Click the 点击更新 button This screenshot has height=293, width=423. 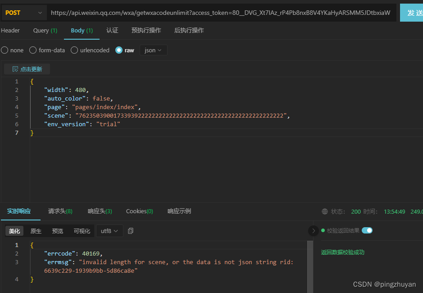click(27, 69)
